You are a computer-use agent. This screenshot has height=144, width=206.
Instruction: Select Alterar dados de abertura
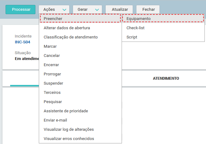[x=80, y=28]
